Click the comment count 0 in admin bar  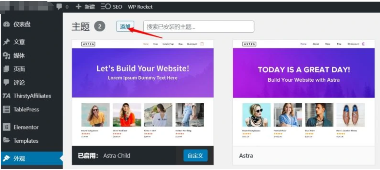click(67, 7)
